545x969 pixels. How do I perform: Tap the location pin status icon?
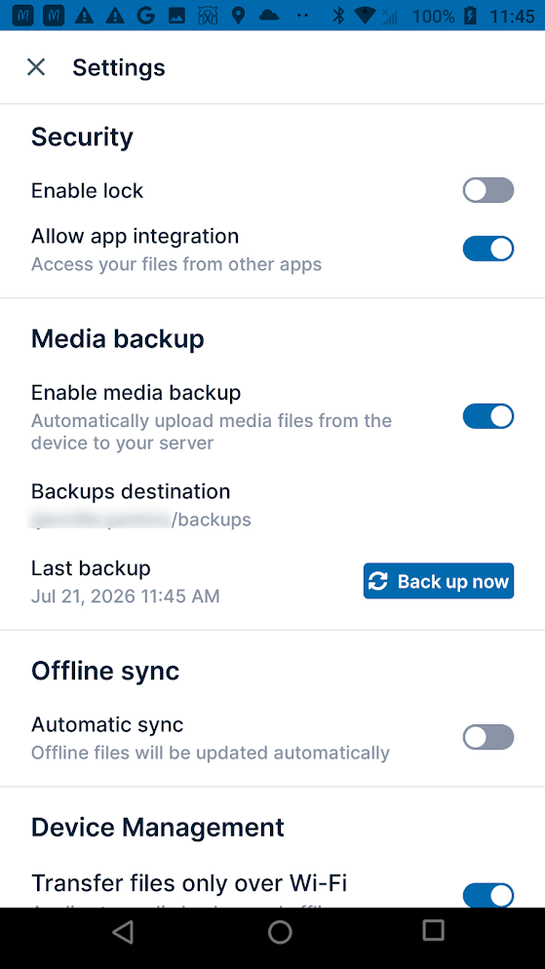[x=239, y=16]
